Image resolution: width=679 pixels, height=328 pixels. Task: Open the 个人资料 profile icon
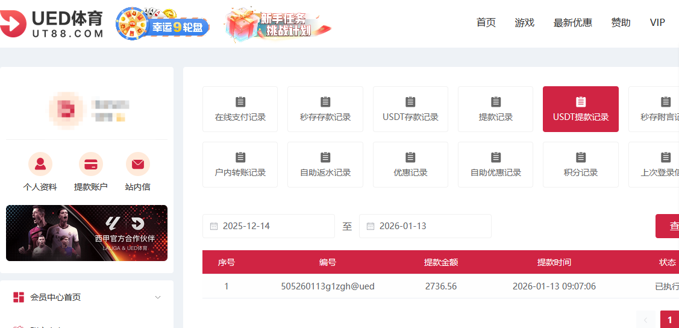tap(40, 164)
